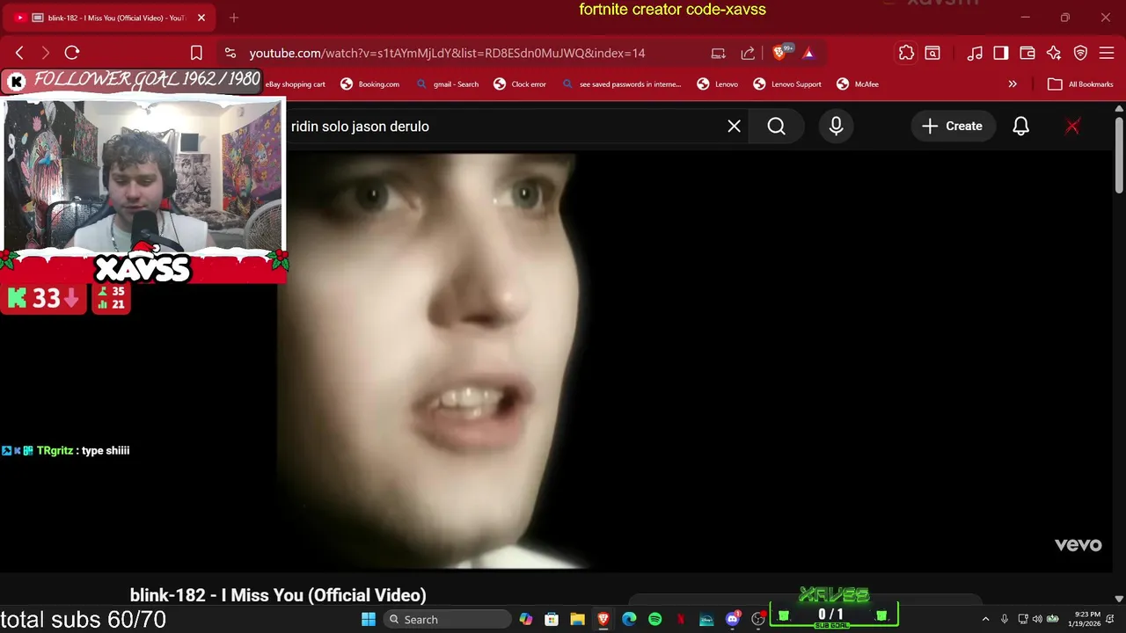Image resolution: width=1126 pixels, height=633 pixels.
Task: Click the page vertical scrollbar
Action: [x=1118, y=155]
